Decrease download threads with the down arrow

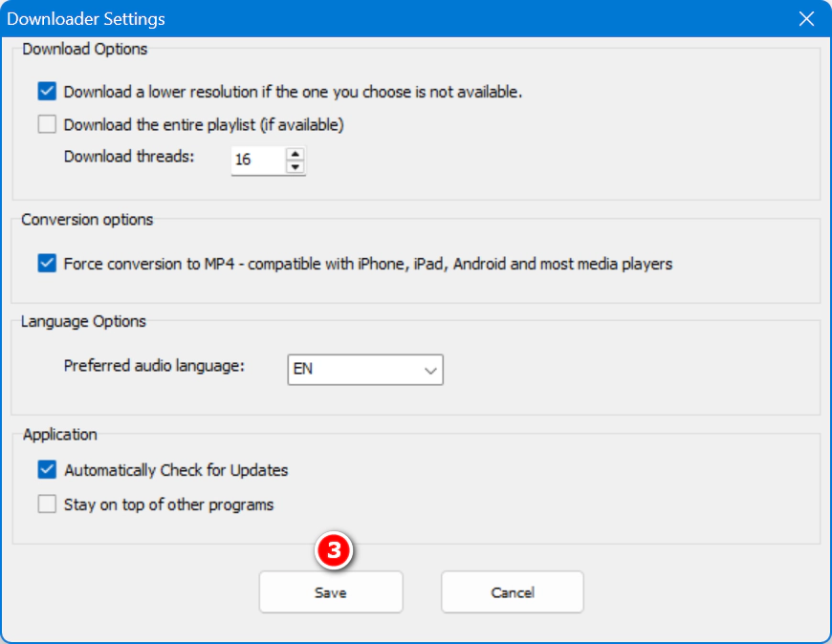[x=296, y=167]
